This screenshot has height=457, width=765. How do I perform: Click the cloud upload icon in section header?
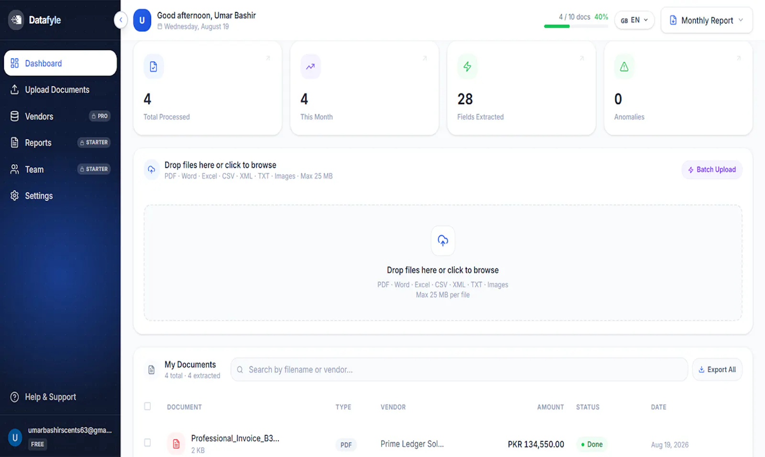[x=152, y=170]
